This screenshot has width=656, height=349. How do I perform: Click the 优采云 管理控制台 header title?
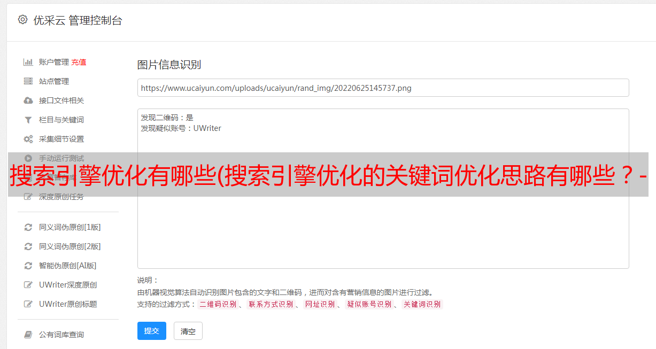[x=78, y=20]
